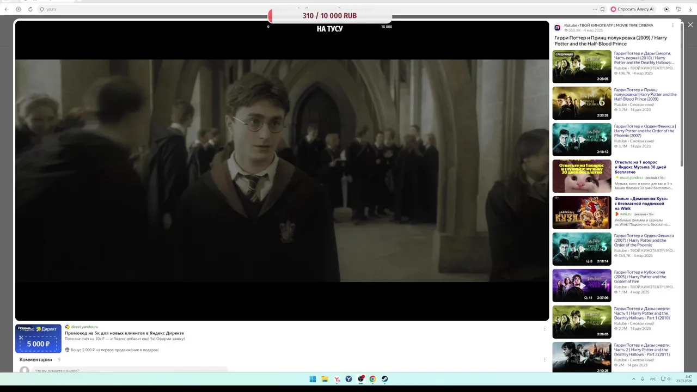The image size is (697, 392).
Task: Open 'Кубок огня (2005)' thumbnail
Action: tap(582, 285)
